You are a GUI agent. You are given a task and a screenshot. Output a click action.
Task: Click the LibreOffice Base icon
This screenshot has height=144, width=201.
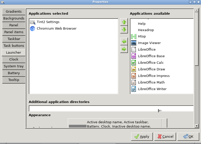[134, 56]
